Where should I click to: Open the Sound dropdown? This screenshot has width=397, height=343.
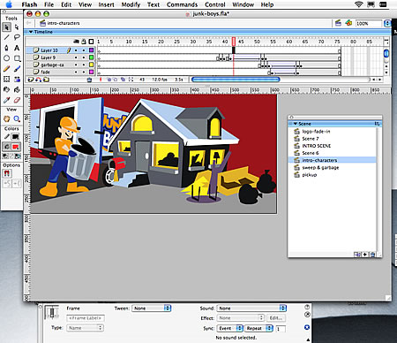(x=251, y=309)
